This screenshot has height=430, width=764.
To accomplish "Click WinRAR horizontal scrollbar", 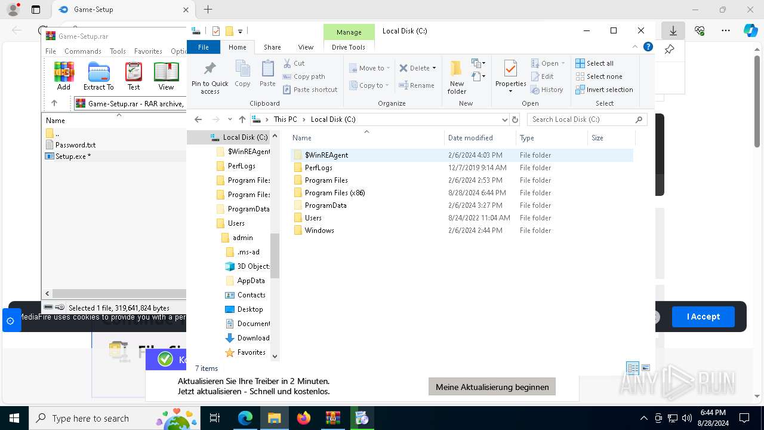I will 119,293.
